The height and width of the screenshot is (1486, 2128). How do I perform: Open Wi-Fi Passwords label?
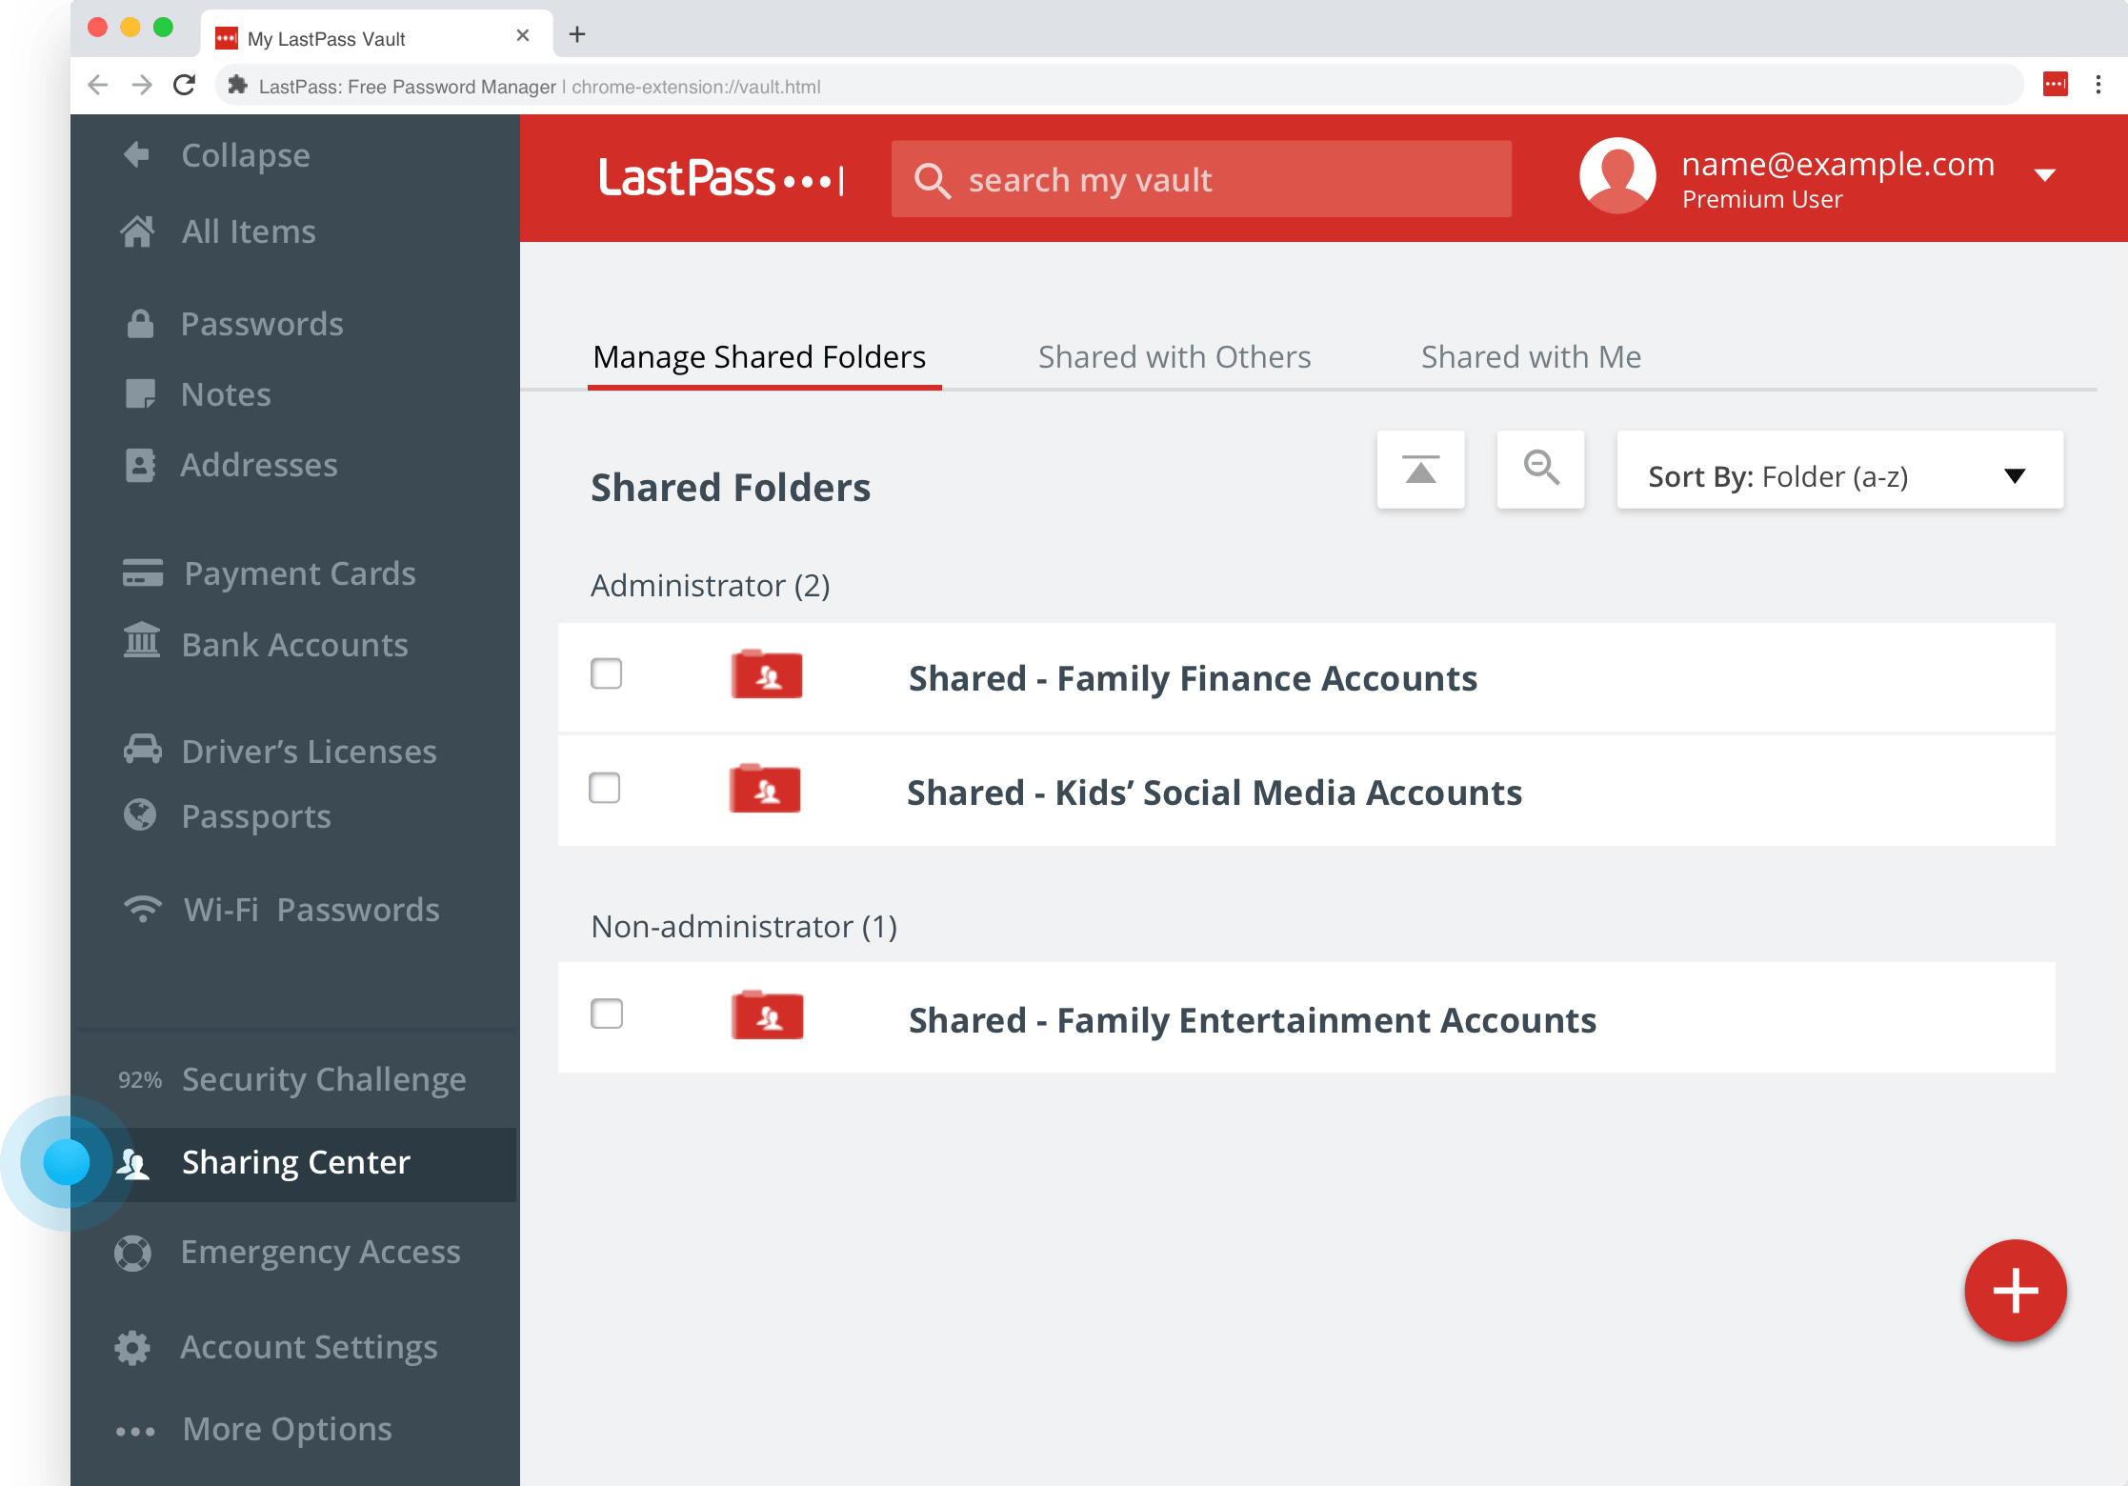point(311,910)
